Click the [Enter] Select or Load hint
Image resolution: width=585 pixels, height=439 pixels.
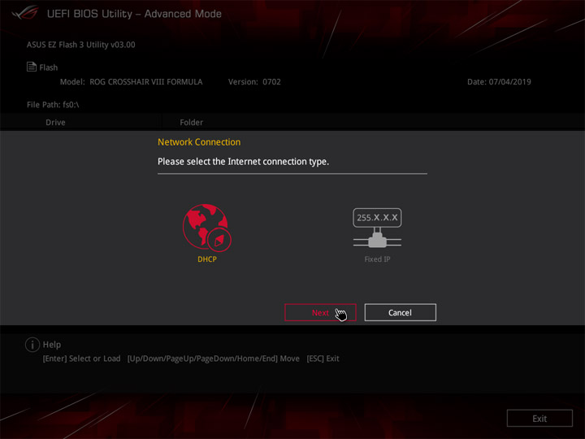pos(82,359)
